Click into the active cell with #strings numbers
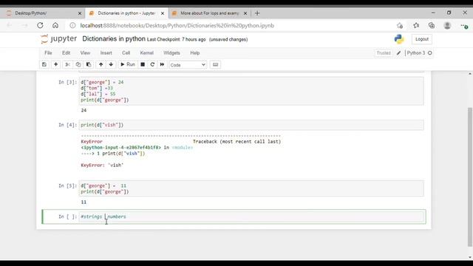473x266 pixels. [251, 216]
